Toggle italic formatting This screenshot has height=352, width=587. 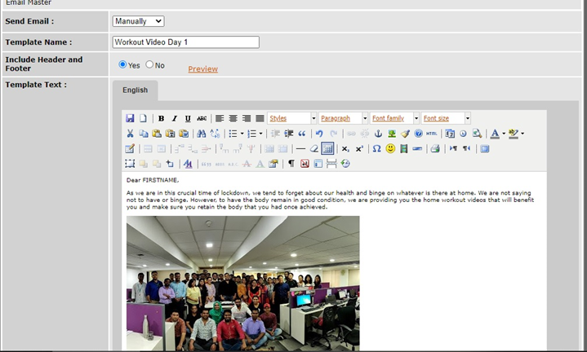(175, 118)
